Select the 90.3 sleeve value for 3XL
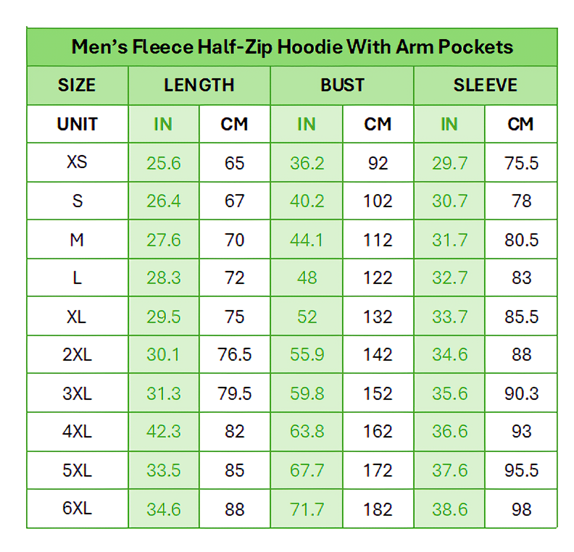This screenshot has width=574, height=552. [521, 393]
